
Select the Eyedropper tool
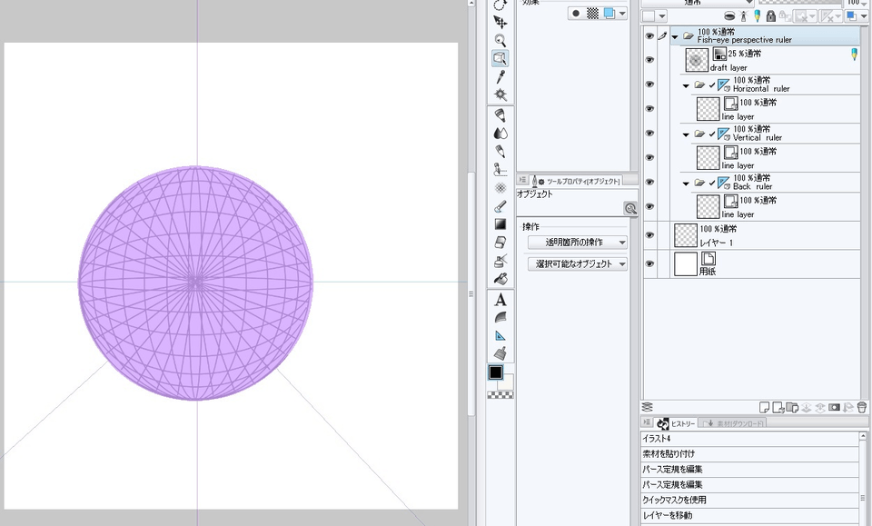click(500, 76)
